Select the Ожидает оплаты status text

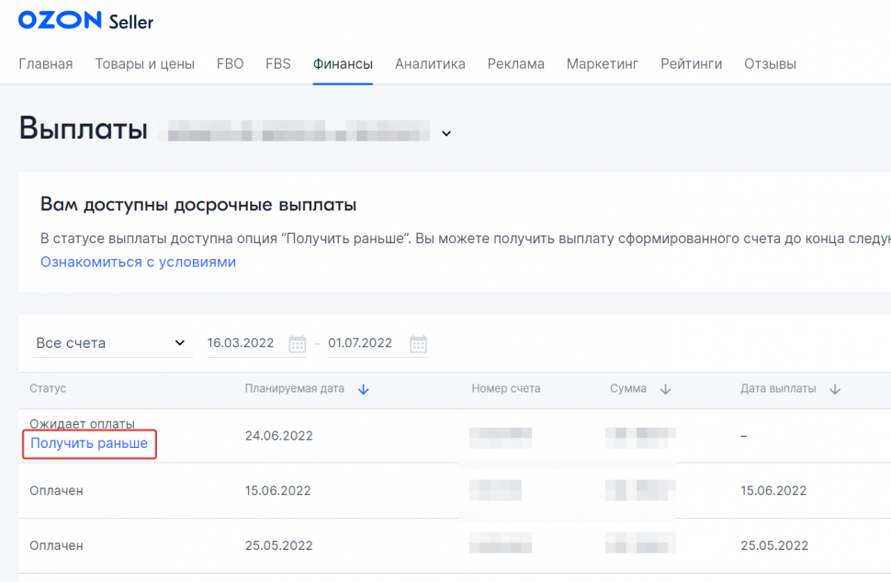pos(83,423)
